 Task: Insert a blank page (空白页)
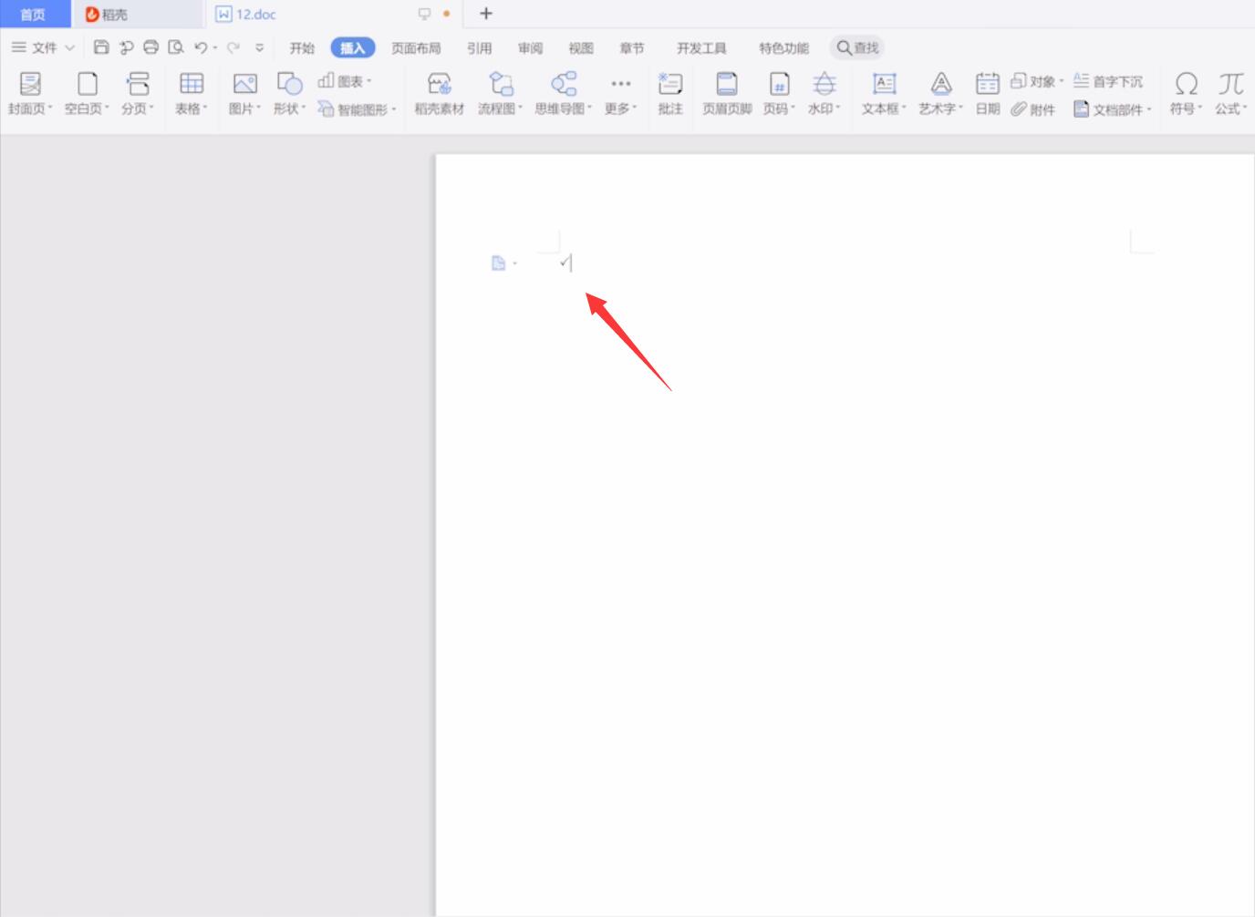click(87, 94)
